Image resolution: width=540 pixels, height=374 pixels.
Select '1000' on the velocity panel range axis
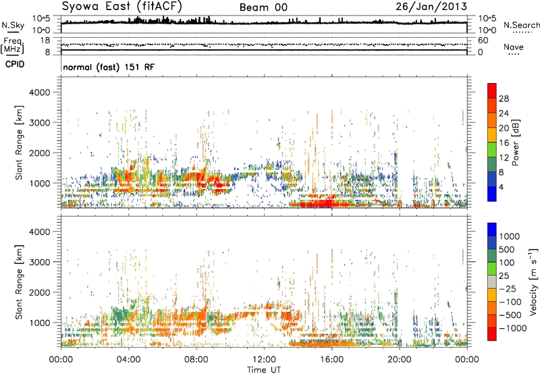40,323
